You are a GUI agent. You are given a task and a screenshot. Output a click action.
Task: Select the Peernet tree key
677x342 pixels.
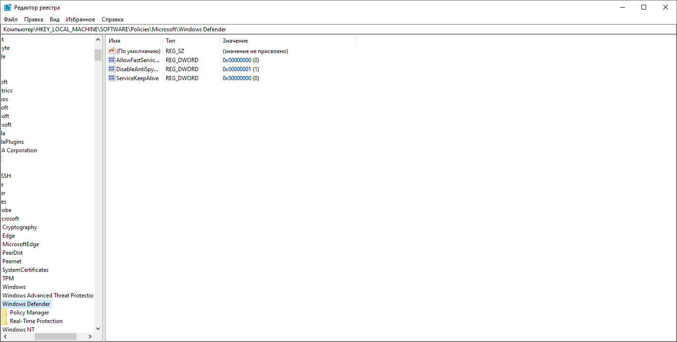12,261
